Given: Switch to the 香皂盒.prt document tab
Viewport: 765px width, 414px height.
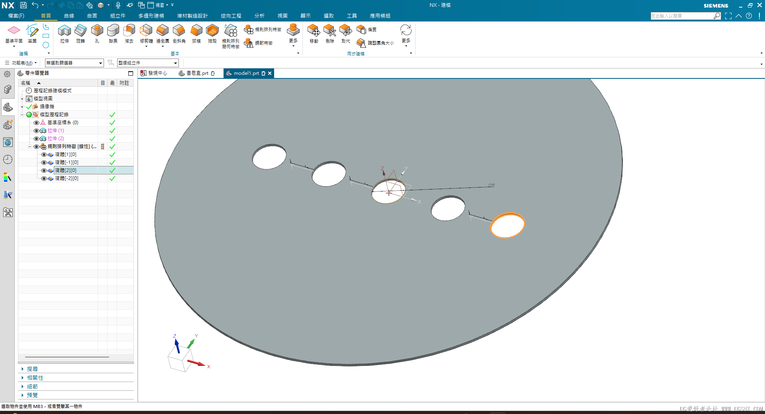Looking at the screenshot, I should 197,73.
